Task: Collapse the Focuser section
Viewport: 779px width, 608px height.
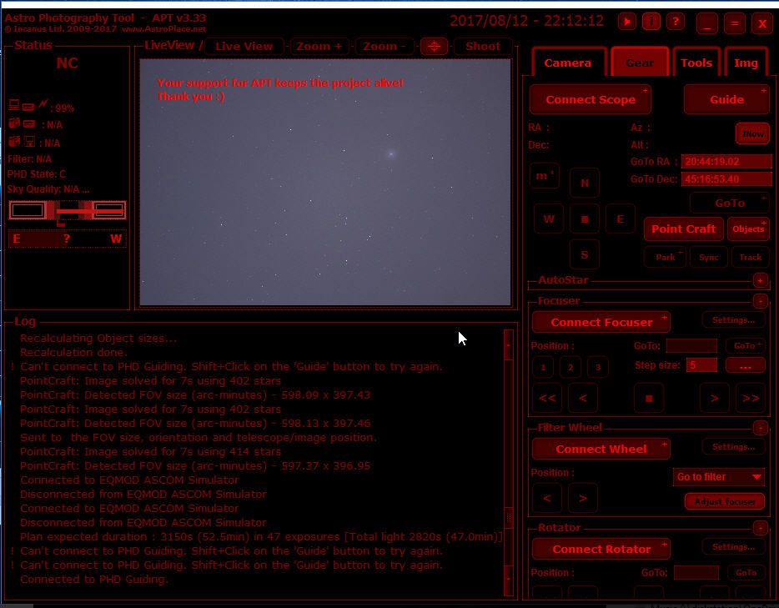Action: click(760, 301)
